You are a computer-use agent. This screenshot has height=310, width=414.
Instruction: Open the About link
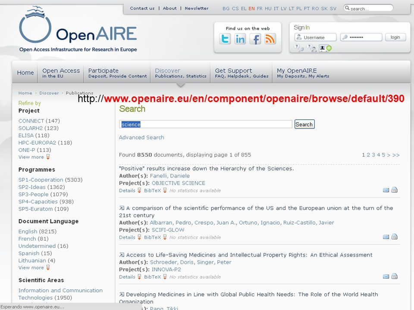point(169,8)
